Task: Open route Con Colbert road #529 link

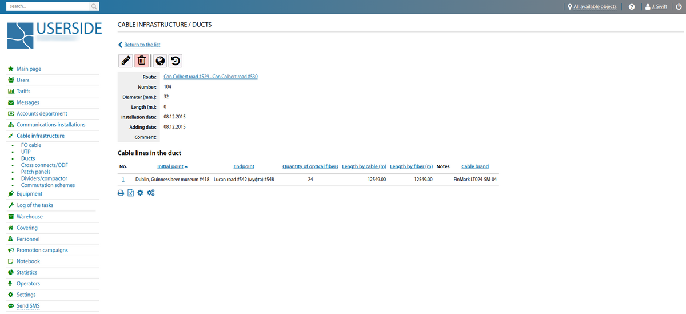Action: pyautogui.click(x=210, y=77)
